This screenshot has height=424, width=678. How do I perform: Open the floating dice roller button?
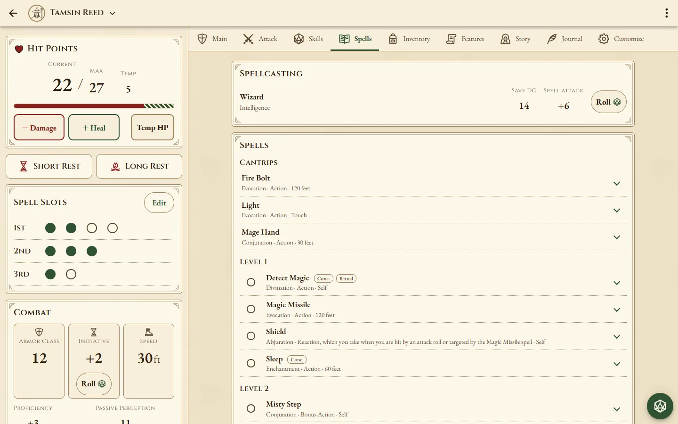click(660, 406)
